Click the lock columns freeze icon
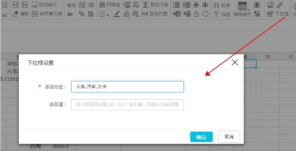296x151 pixels. pos(177,14)
